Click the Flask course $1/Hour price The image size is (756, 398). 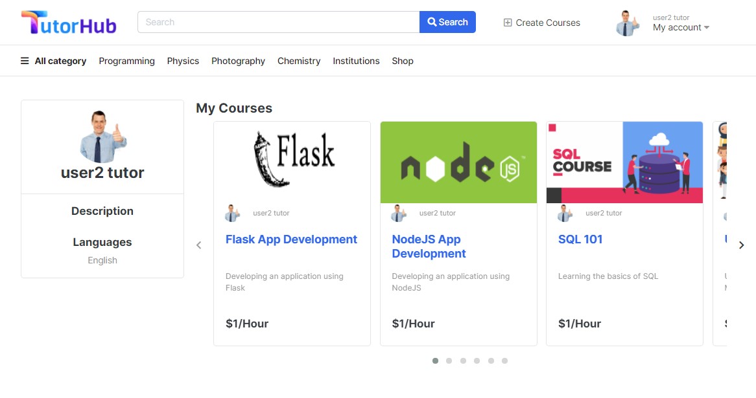pos(247,324)
